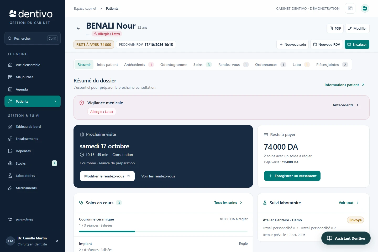
Task: Open the Soins tab
Action: pos(203,65)
